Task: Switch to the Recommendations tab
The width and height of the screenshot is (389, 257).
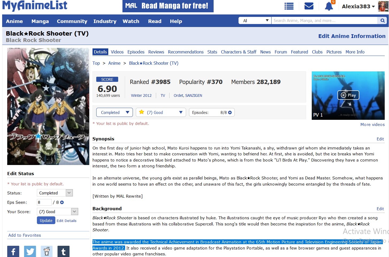Action: click(x=186, y=52)
